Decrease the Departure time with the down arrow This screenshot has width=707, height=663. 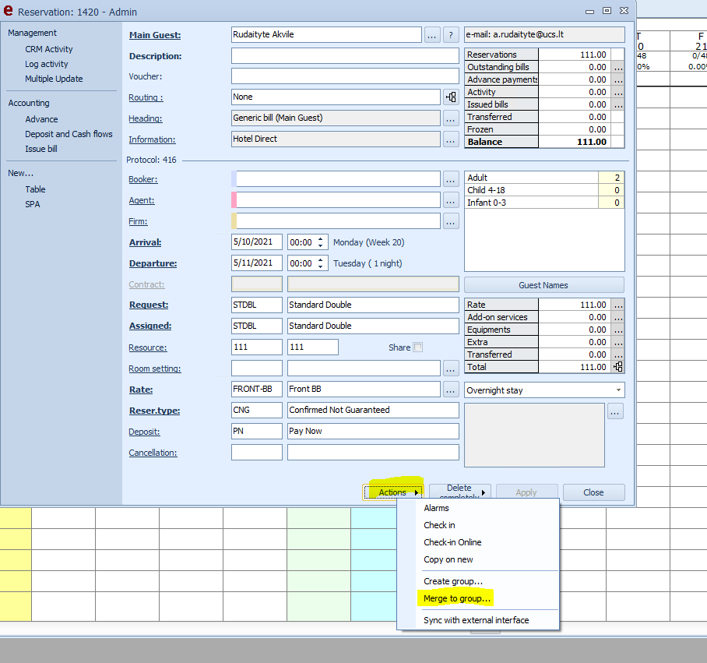(x=320, y=267)
